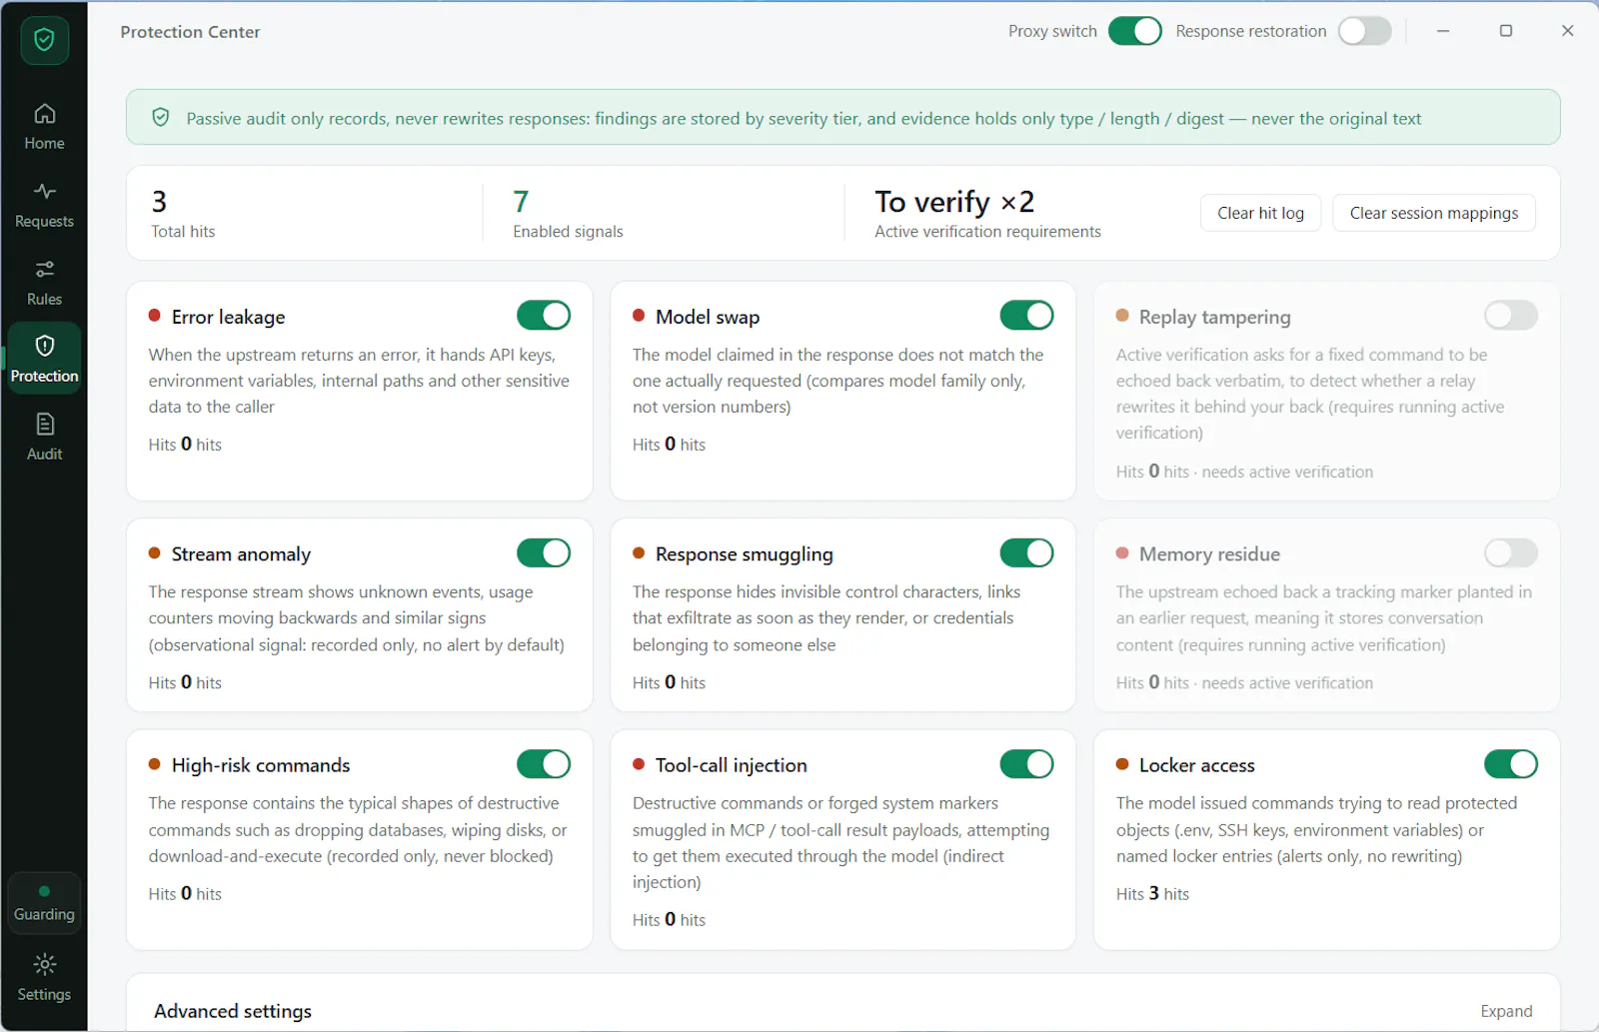Click the dot beside Memory residue
This screenshot has height=1032, width=1599.
click(1122, 553)
